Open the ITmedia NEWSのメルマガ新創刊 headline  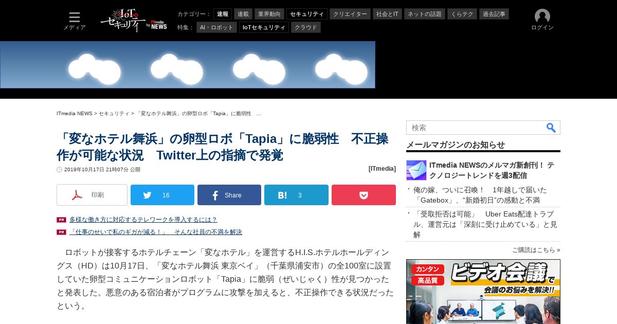click(x=492, y=170)
